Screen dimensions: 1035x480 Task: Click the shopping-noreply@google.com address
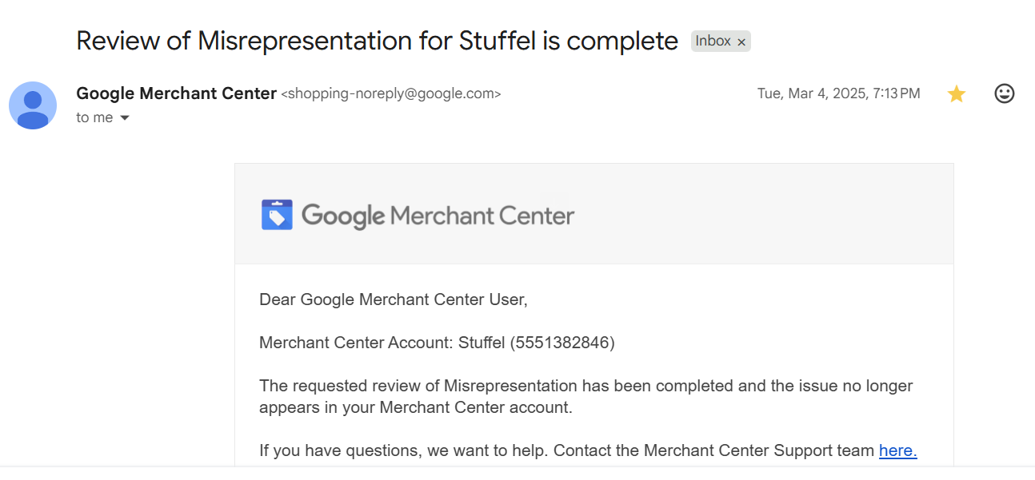[391, 93]
